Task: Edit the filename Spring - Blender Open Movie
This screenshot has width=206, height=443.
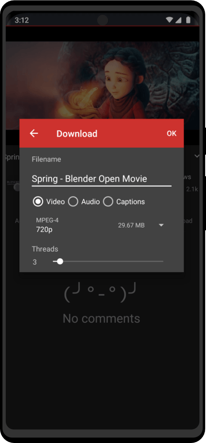Action: (x=101, y=179)
